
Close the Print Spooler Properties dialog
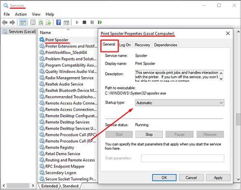(228, 34)
